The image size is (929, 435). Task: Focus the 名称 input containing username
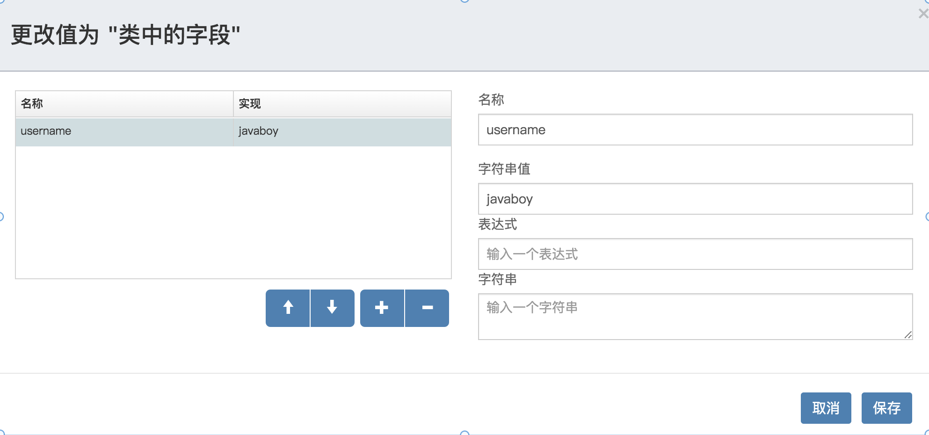(695, 130)
